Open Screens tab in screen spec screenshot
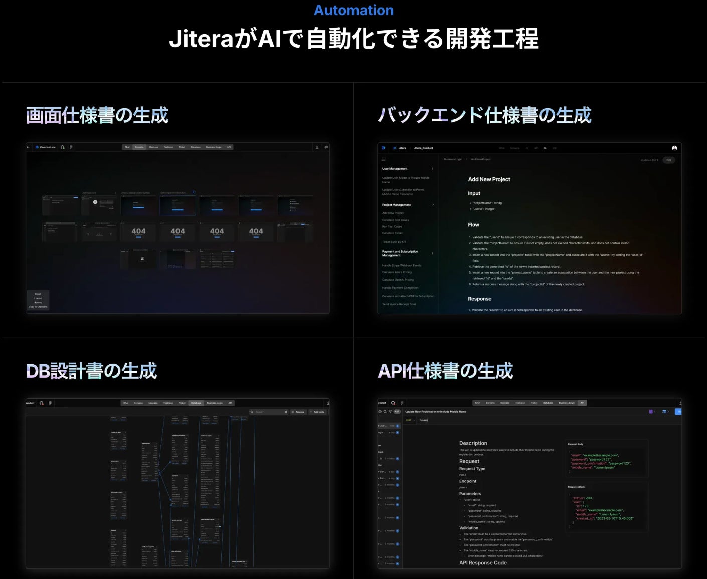This screenshot has height=579, width=707. click(139, 147)
